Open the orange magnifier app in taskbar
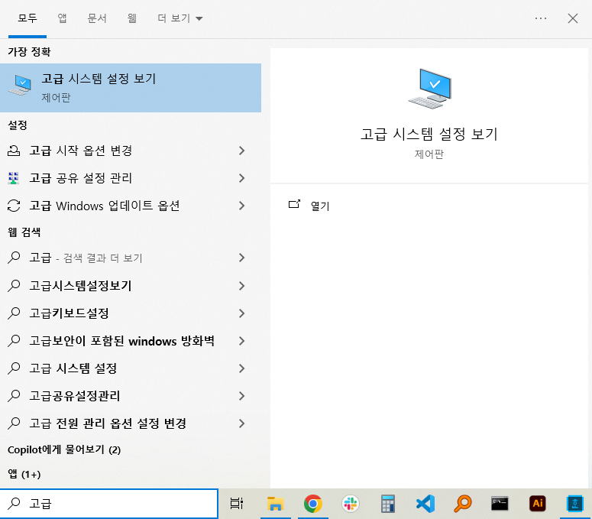The height and width of the screenshot is (519, 592). point(462,504)
